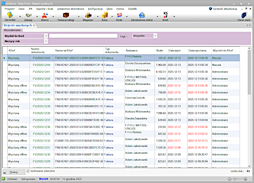Click the Drukuj button

14,172
